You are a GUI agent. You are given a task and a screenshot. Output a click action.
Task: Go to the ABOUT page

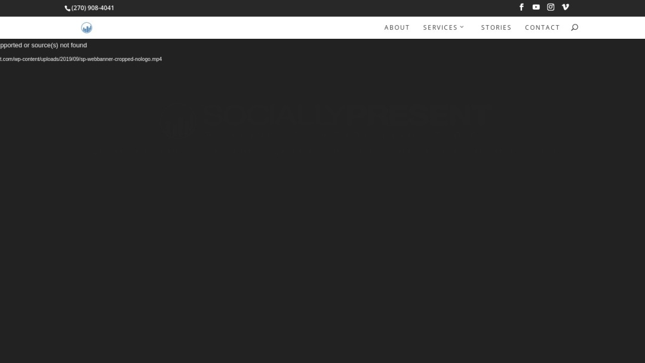tap(397, 27)
